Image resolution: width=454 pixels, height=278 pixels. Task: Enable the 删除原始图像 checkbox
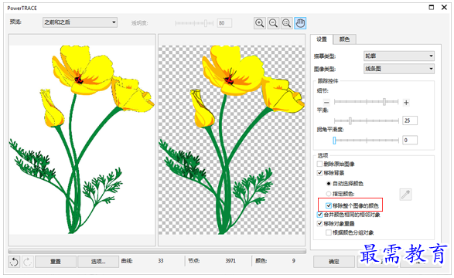coord(319,164)
